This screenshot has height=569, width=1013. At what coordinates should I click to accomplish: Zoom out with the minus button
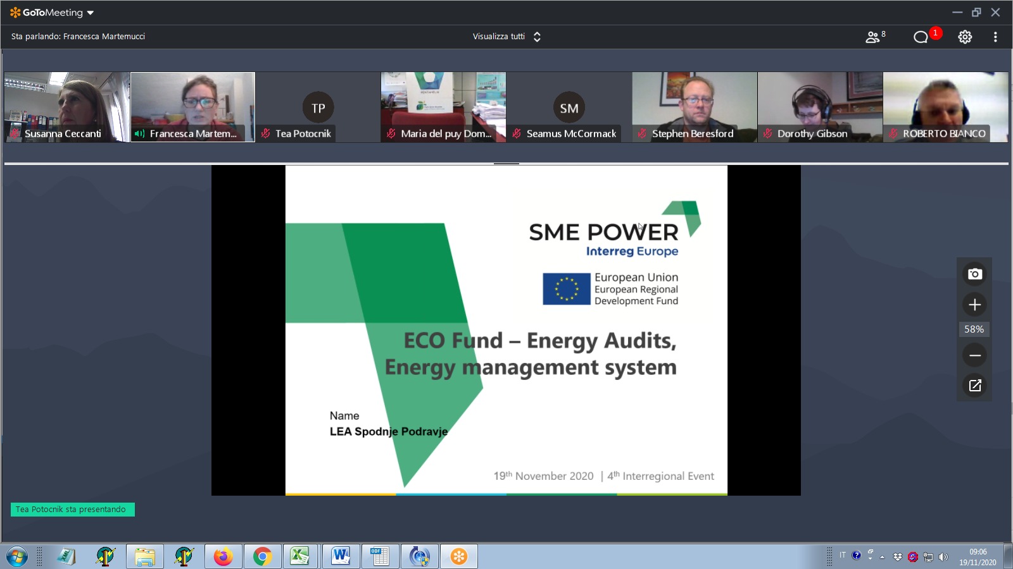pyautogui.click(x=975, y=355)
